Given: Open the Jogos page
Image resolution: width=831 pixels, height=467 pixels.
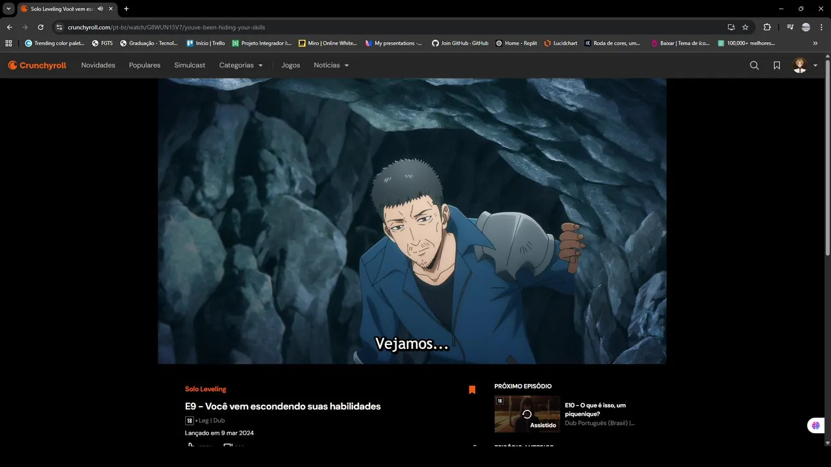Looking at the screenshot, I should pyautogui.click(x=291, y=66).
